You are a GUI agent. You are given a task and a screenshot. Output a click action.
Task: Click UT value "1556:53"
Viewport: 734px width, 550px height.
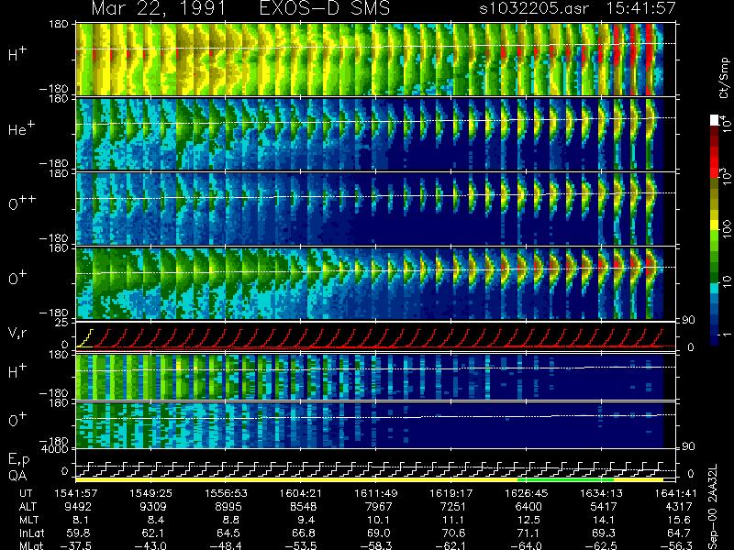tap(226, 493)
